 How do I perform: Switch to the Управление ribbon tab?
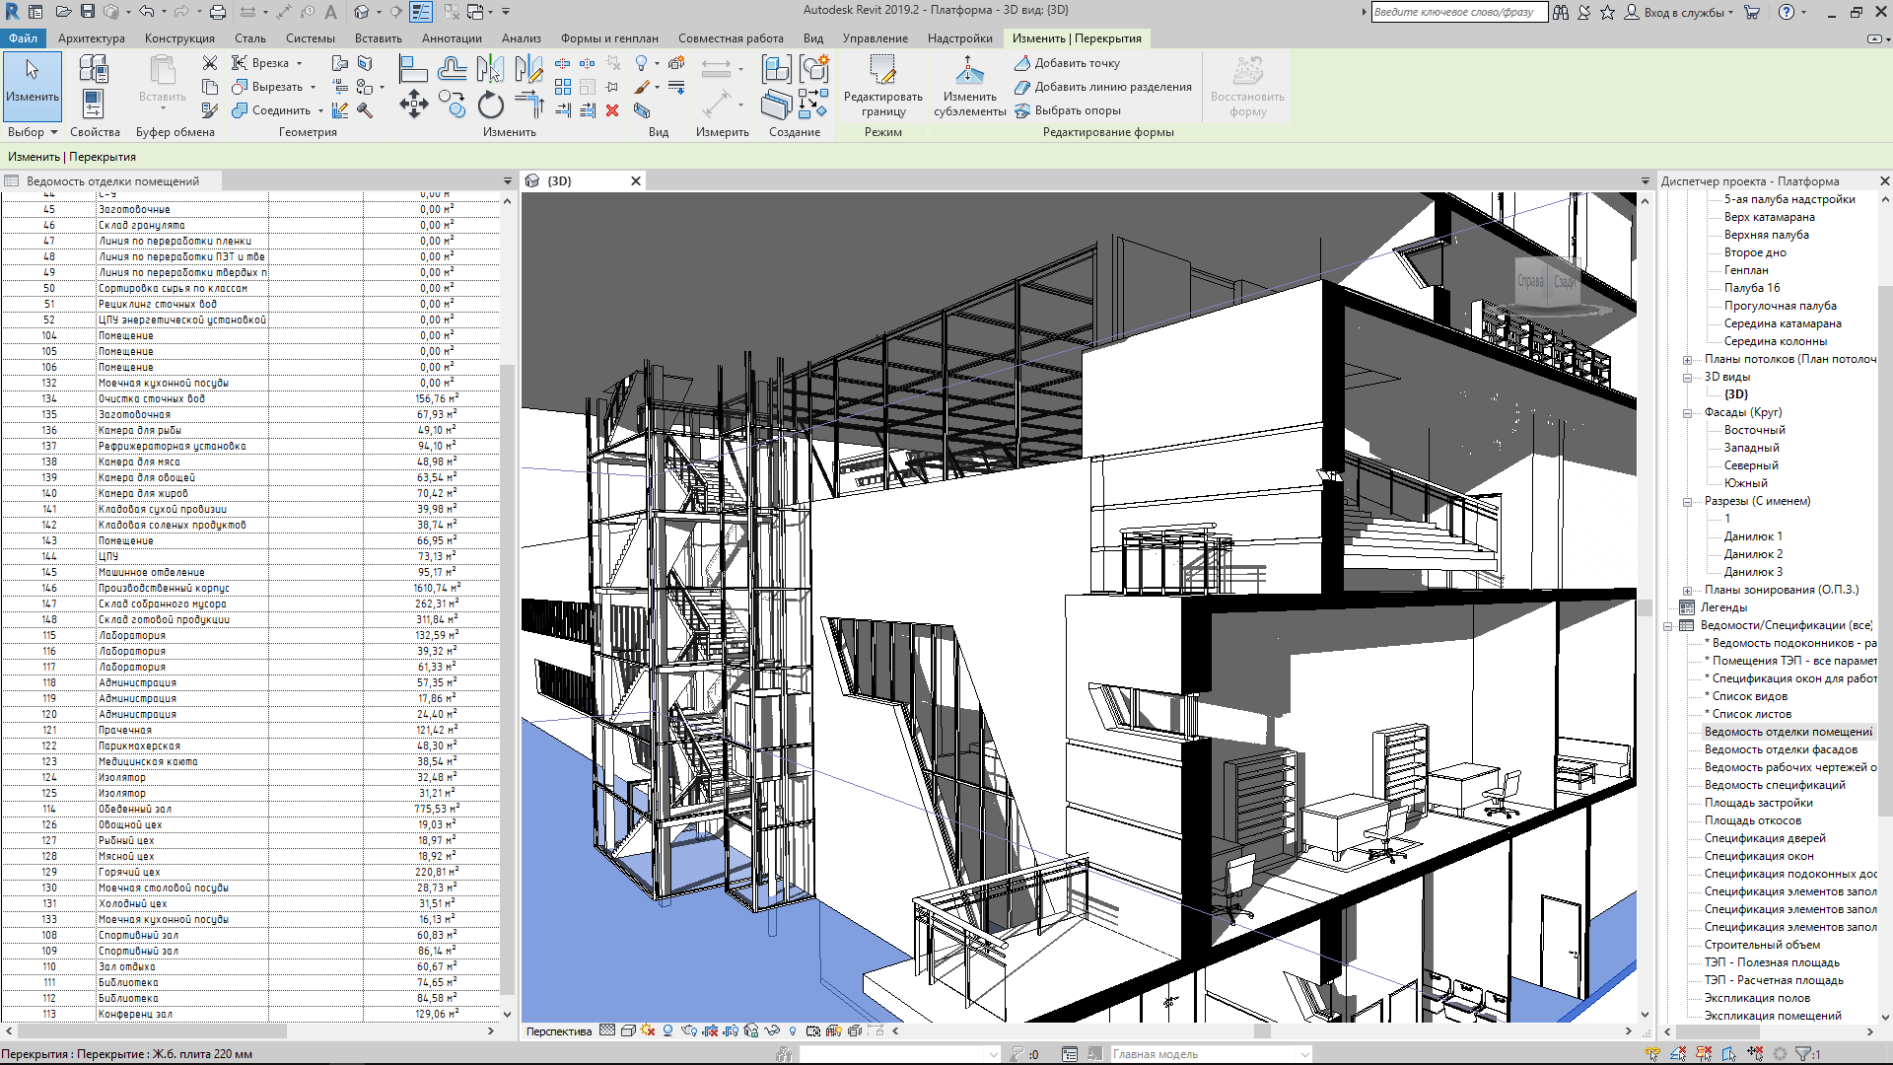[x=875, y=38]
